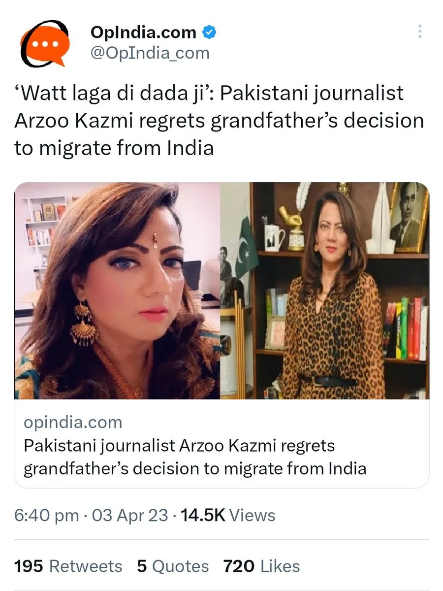This screenshot has height=591, width=443.
Task: Click the 'Watt laga di dada ji' tweet text
Action: pos(219,120)
